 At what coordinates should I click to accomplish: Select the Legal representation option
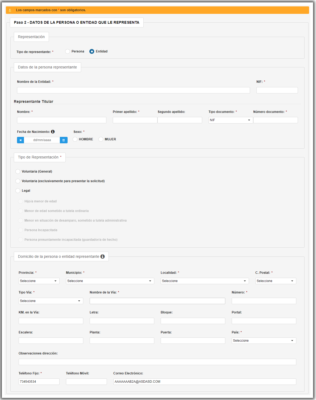pyautogui.click(x=18, y=191)
